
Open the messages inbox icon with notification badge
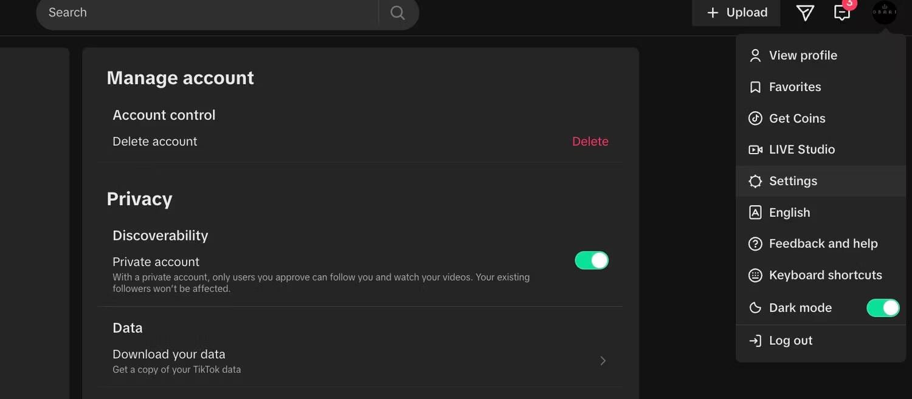(x=842, y=11)
